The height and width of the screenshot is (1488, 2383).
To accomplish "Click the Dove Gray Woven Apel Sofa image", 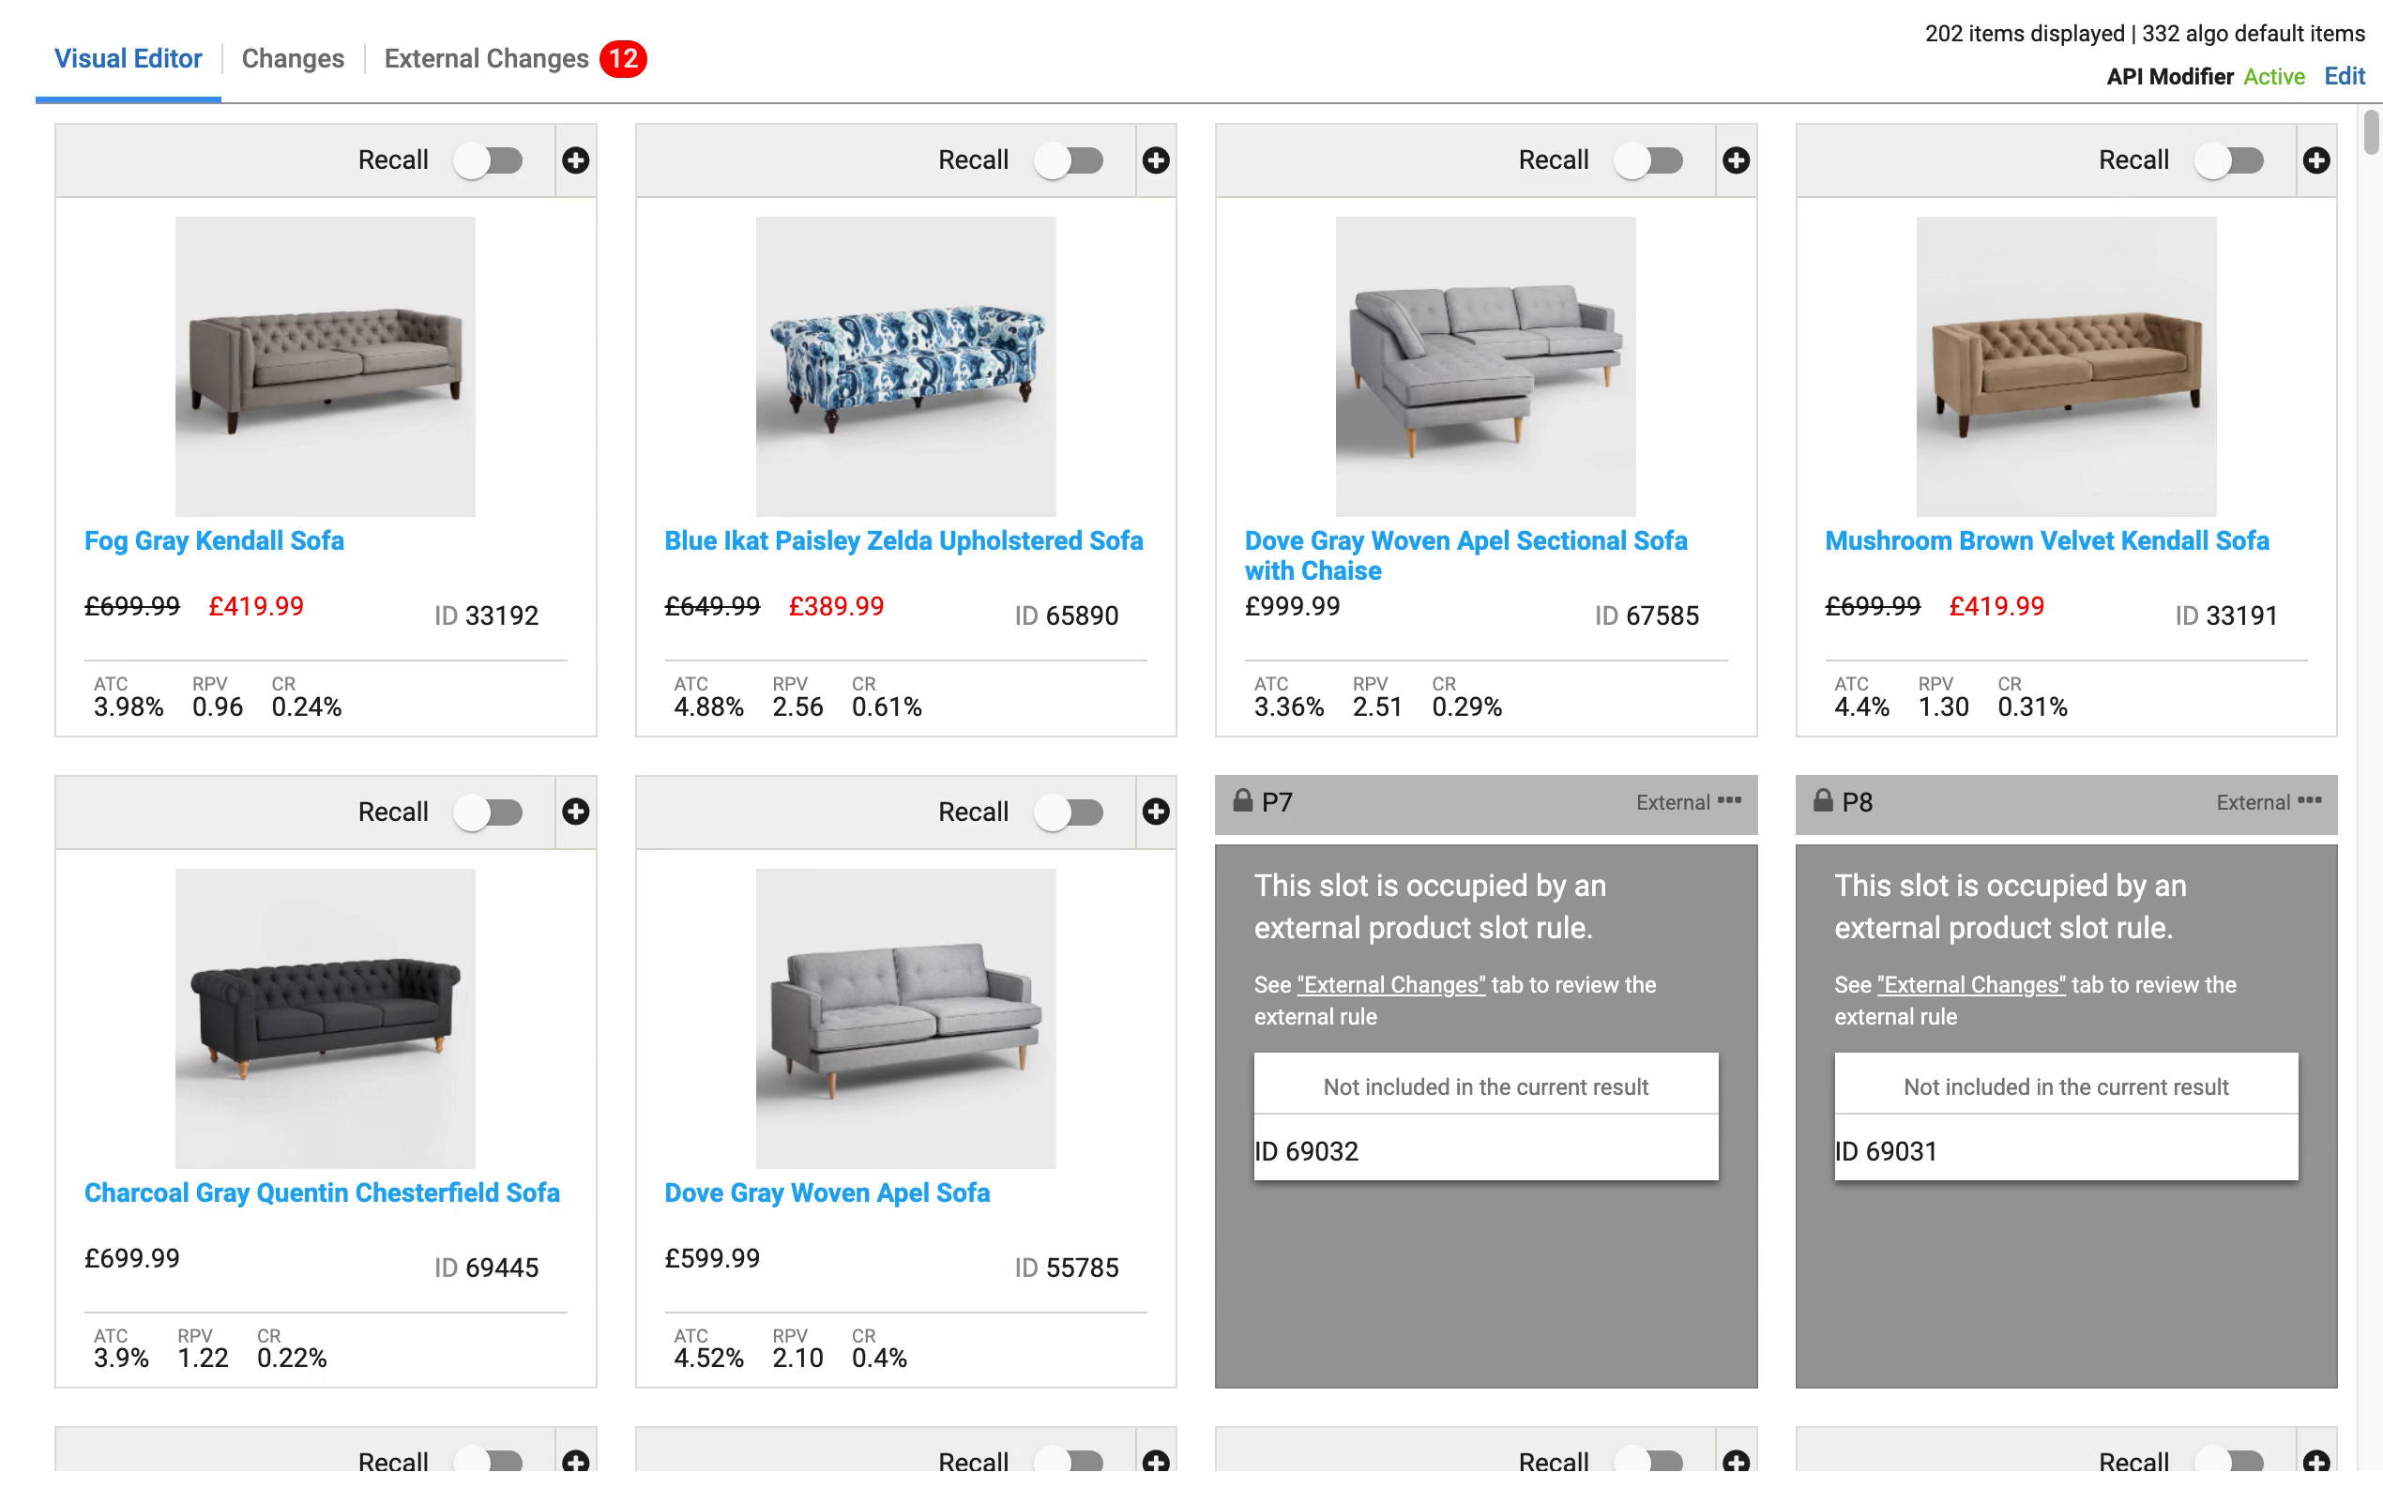I will [905, 1019].
